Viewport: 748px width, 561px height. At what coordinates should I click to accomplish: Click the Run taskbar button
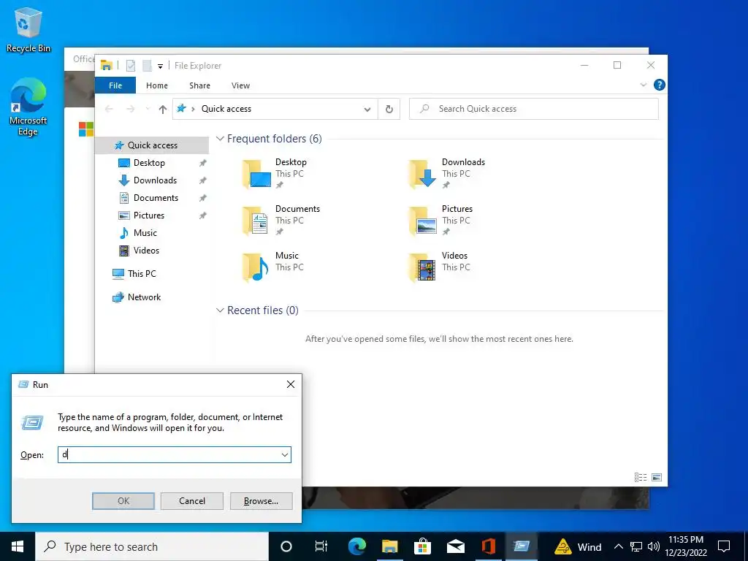(522, 546)
